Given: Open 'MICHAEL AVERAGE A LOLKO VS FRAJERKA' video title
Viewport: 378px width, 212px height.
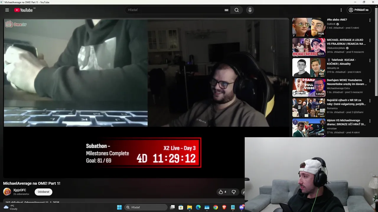Looking at the screenshot, I should click(346, 42).
